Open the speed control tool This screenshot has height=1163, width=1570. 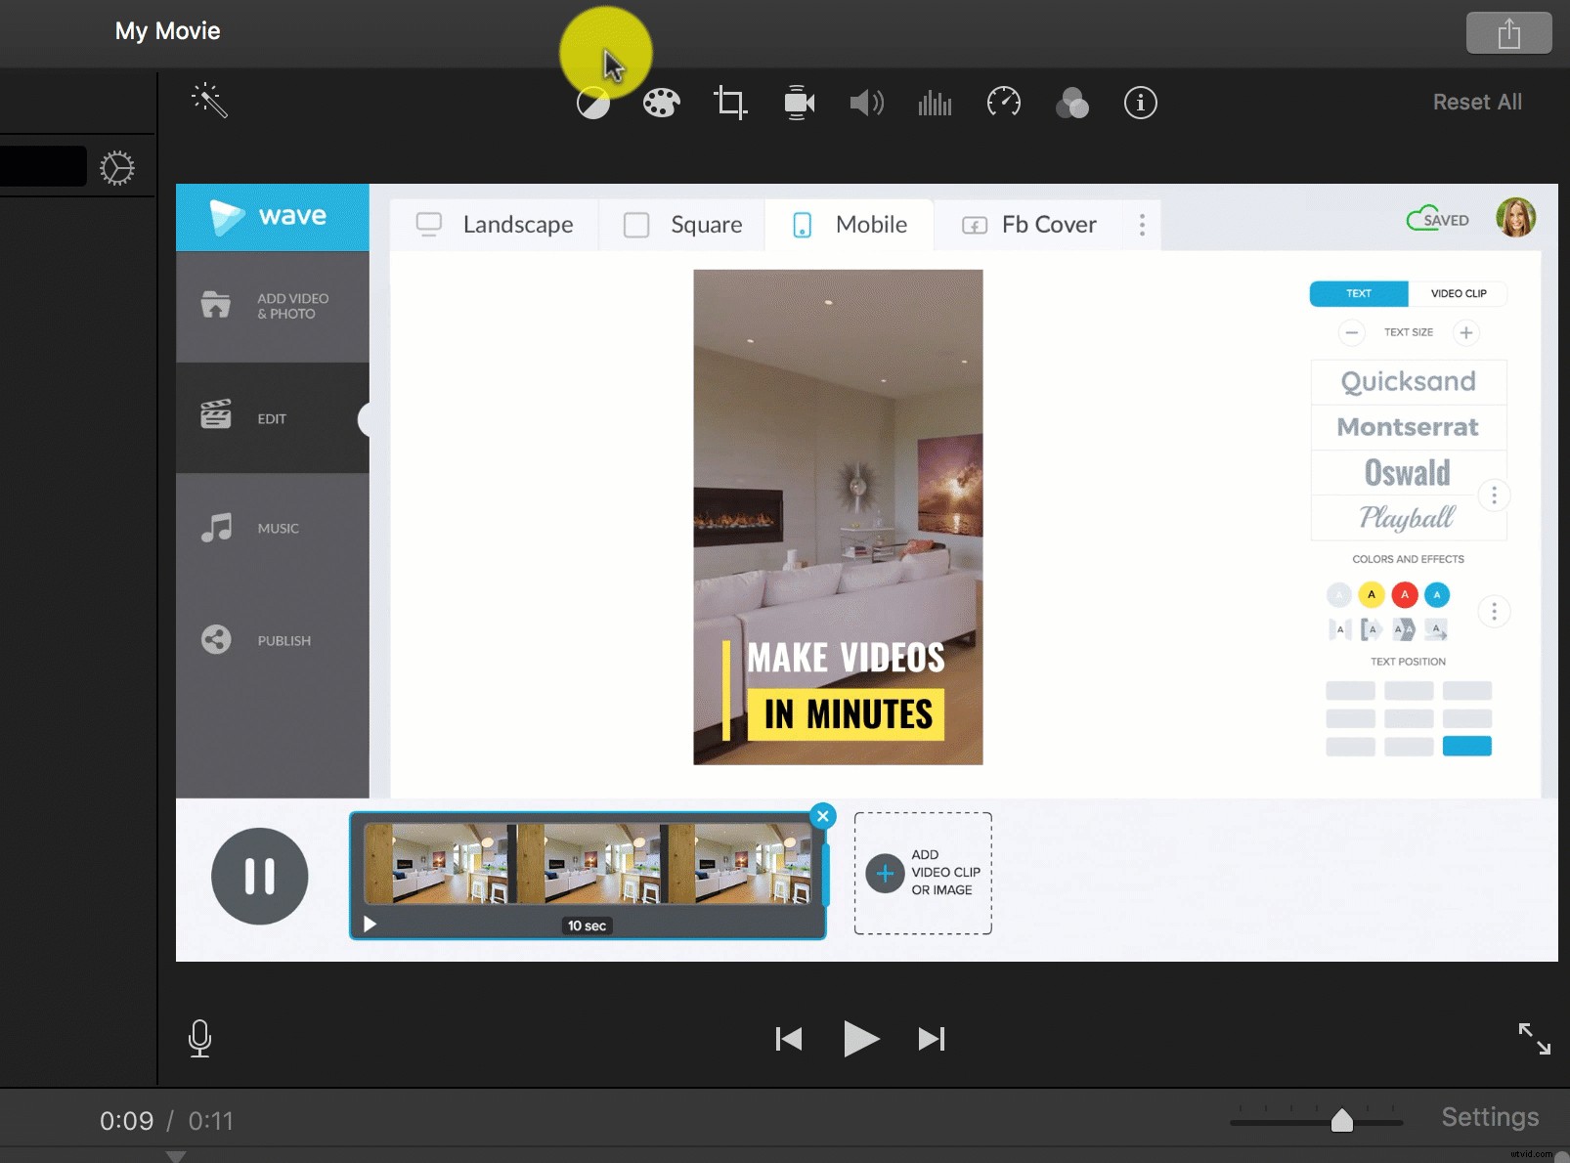(1003, 102)
